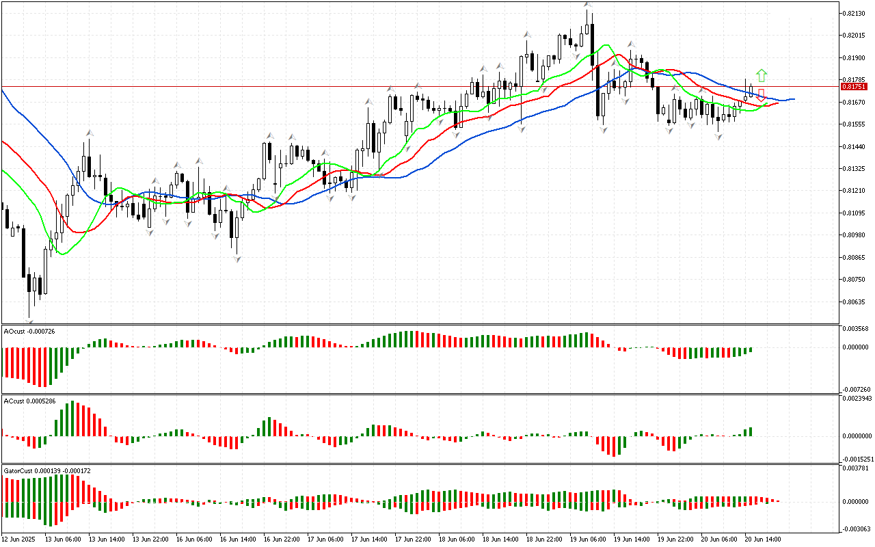Click the 20 Jun 14:00 time label
Screen dimensions: 875x547
coord(763,539)
